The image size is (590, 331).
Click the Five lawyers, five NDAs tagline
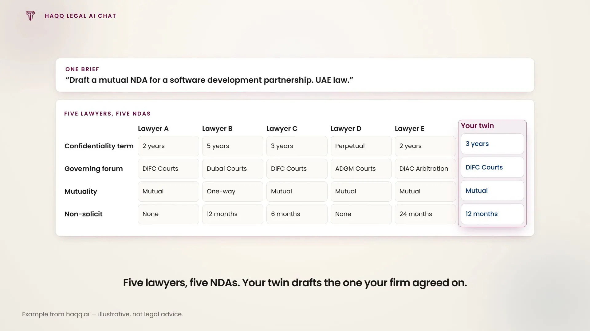(295, 283)
